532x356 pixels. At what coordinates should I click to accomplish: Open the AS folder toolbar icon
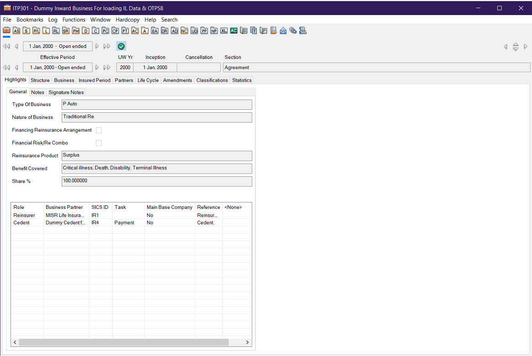(16, 30)
